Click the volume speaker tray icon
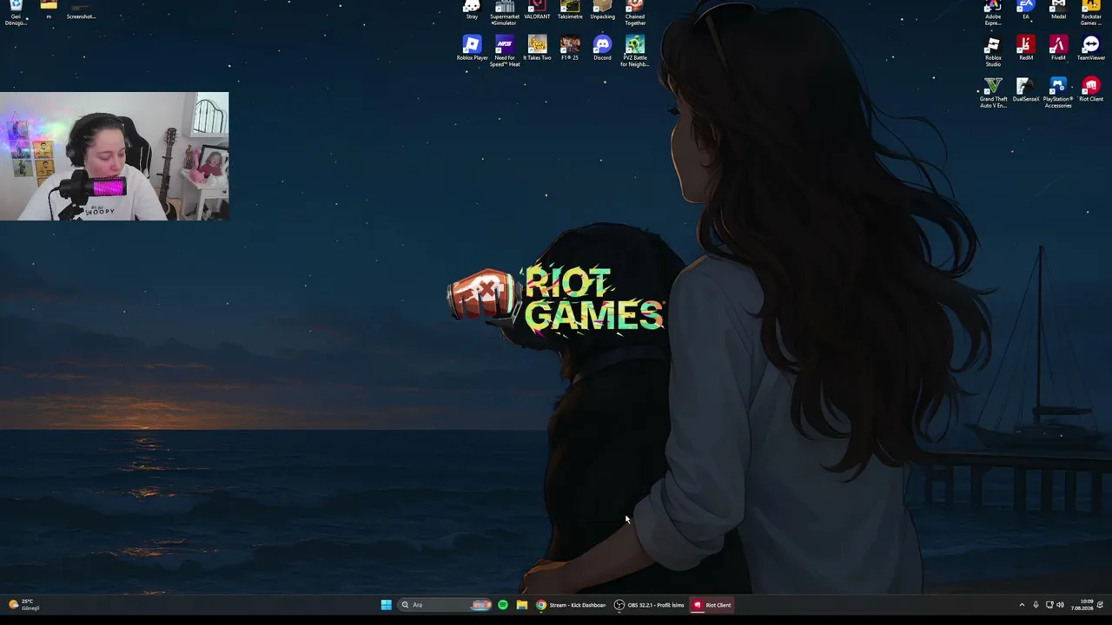The height and width of the screenshot is (625, 1112). click(1061, 605)
